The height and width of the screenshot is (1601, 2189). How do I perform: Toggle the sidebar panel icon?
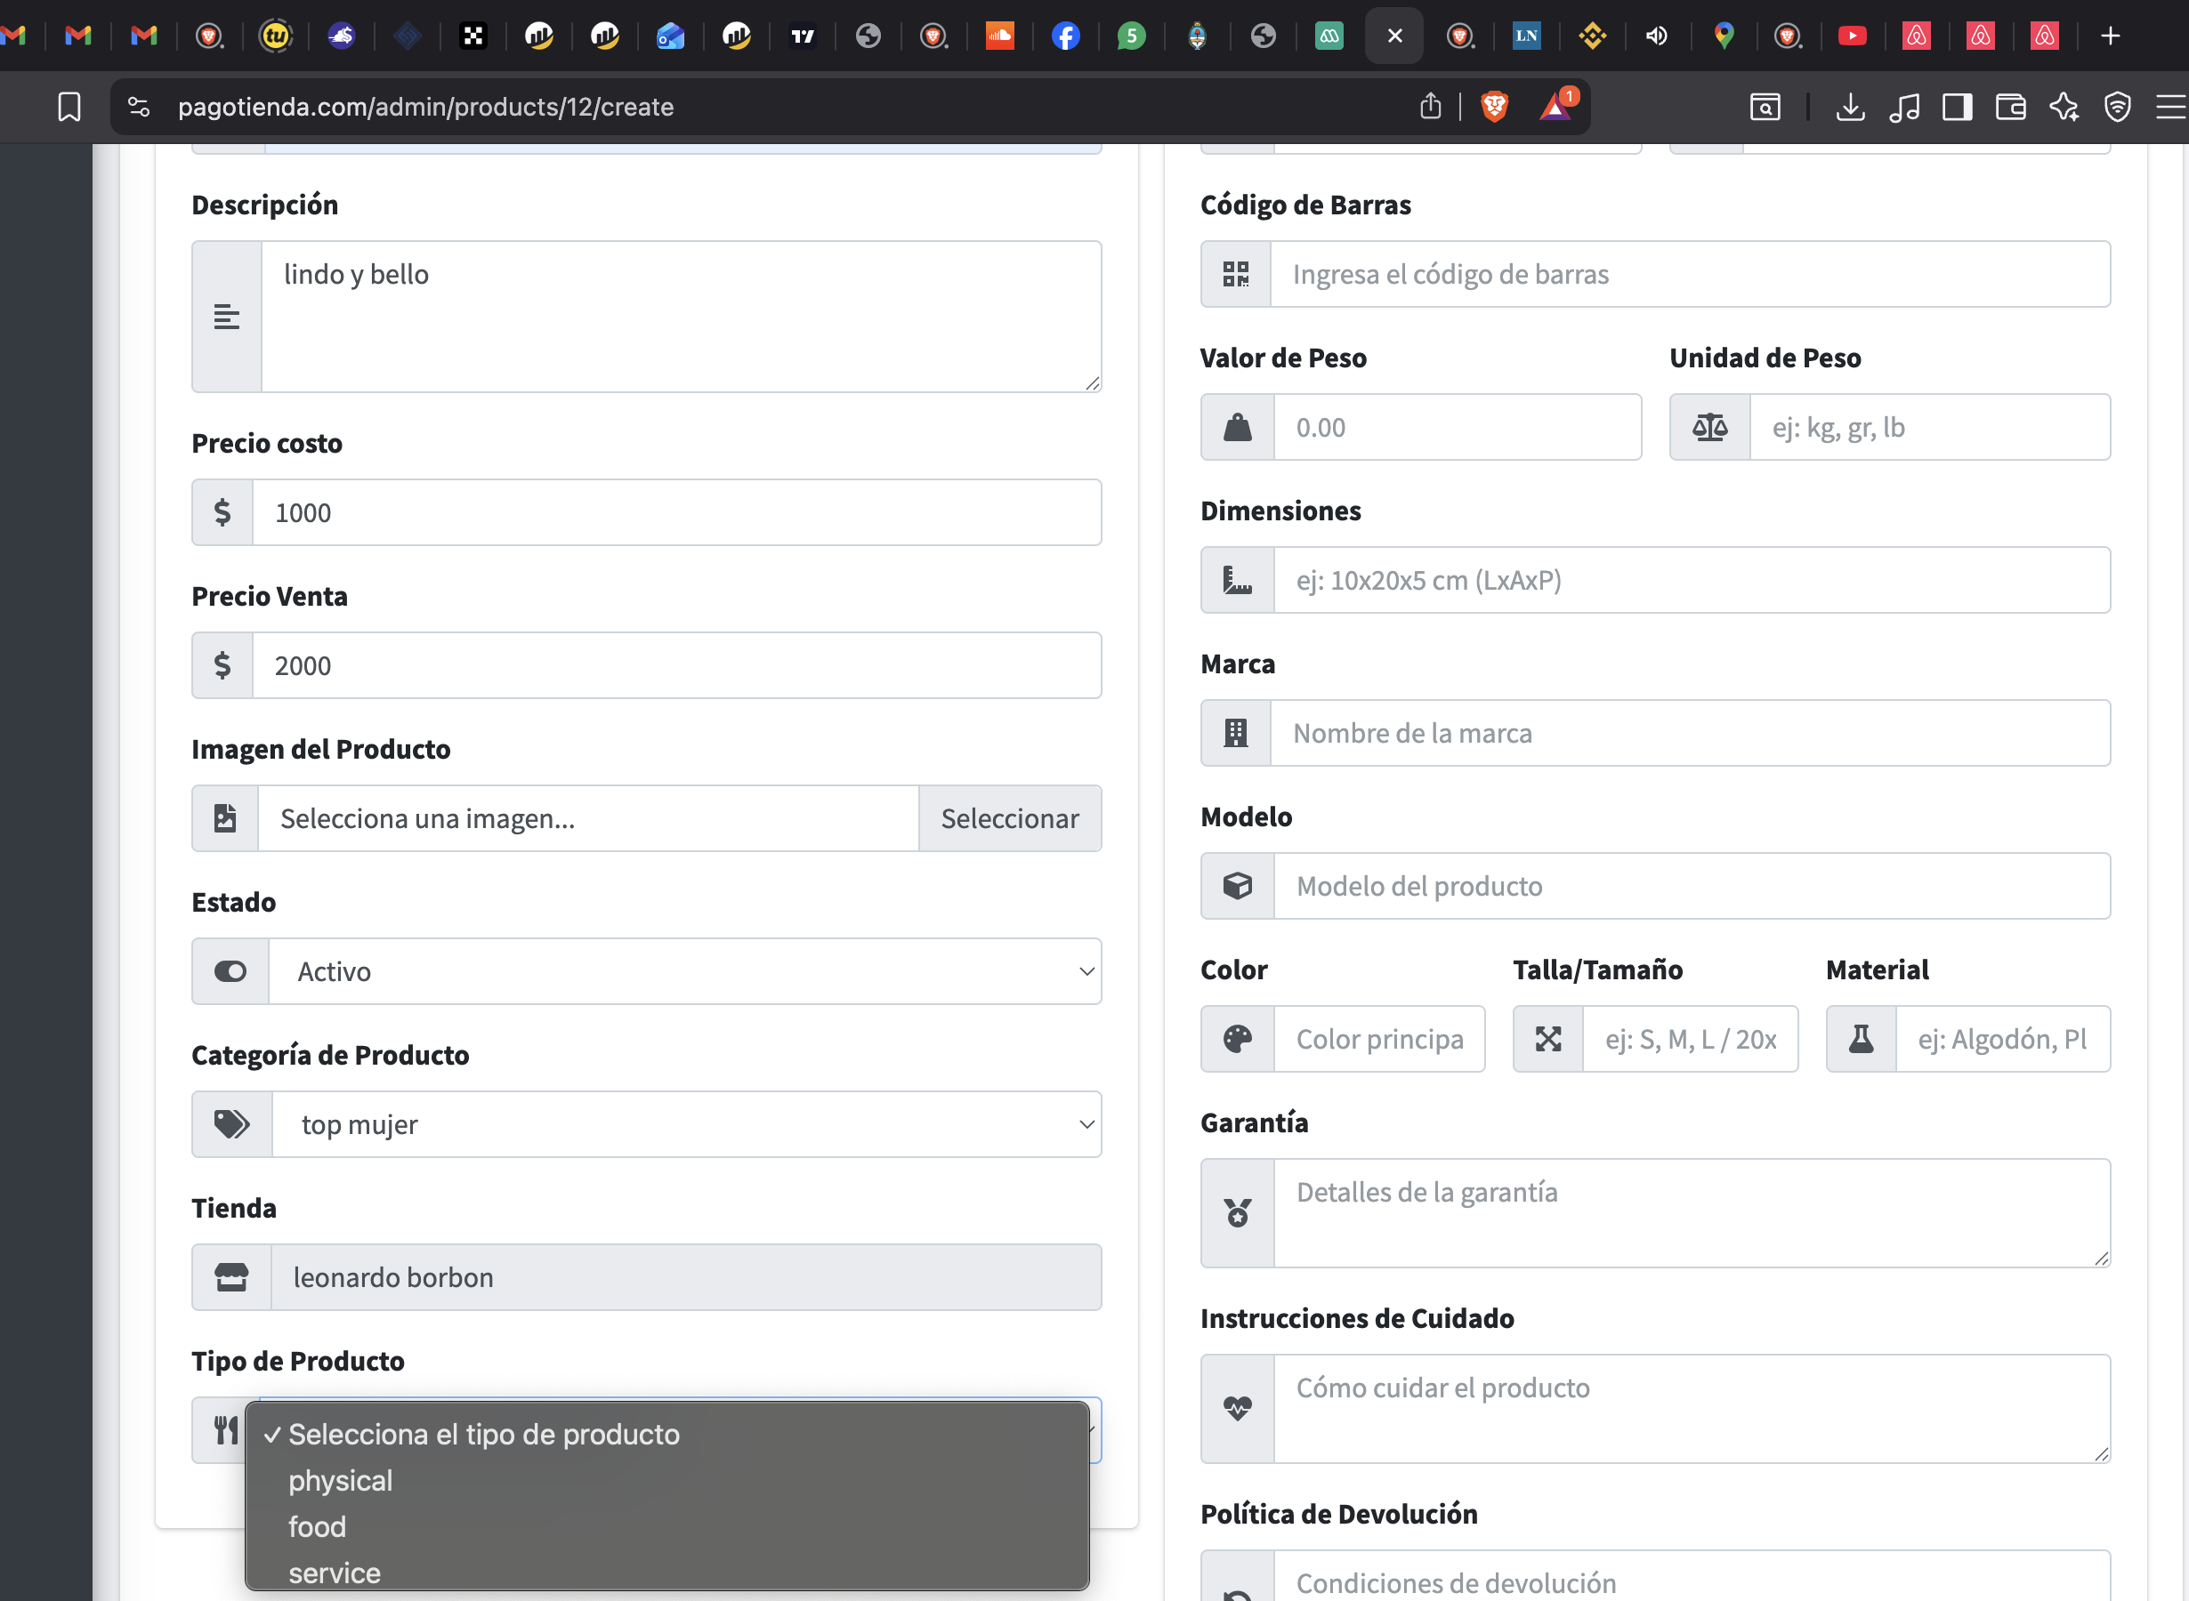coord(1957,107)
